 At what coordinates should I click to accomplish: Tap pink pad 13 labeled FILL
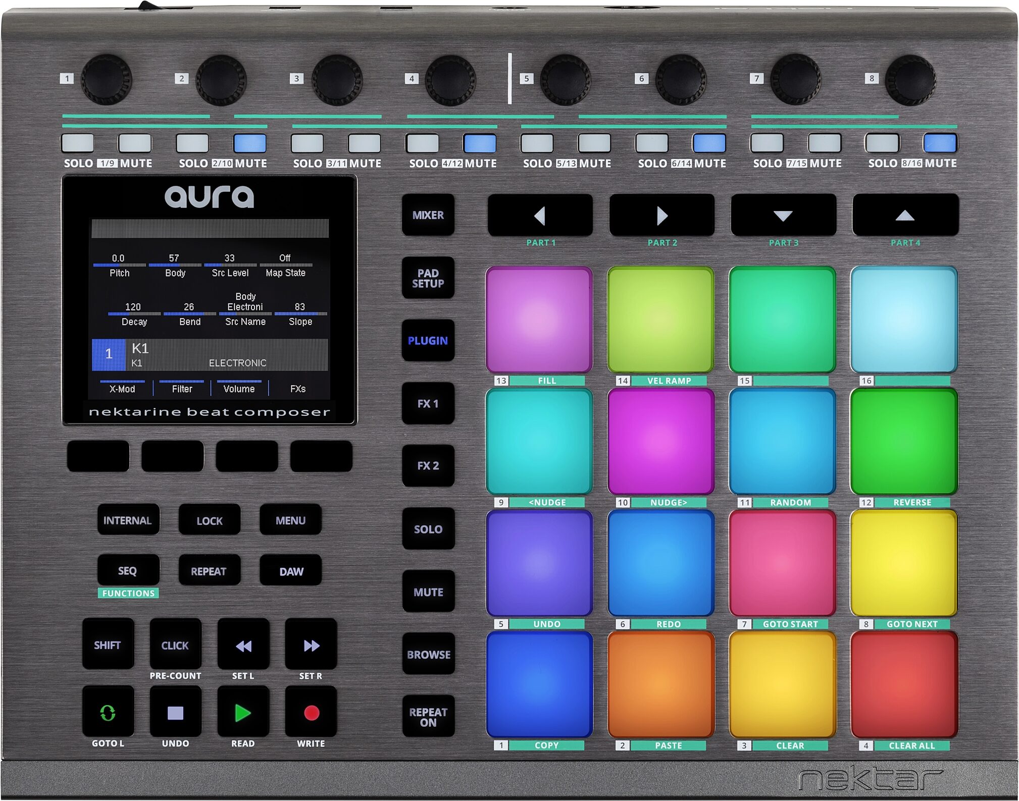tap(539, 319)
